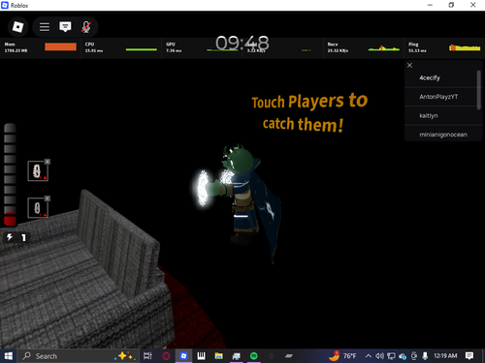485x363 pixels.
Task: Click the lightning bolt energy counter
Action: (16, 237)
